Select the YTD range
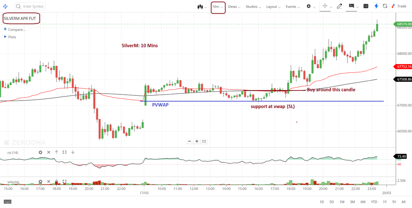This screenshot has height=208, width=412. (374, 202)
